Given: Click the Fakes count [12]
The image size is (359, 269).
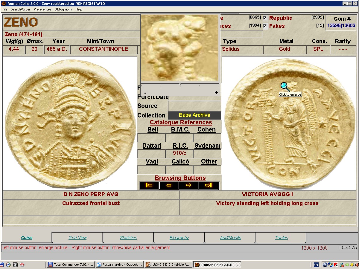Looking at the screenshot, I should (320, 25).
